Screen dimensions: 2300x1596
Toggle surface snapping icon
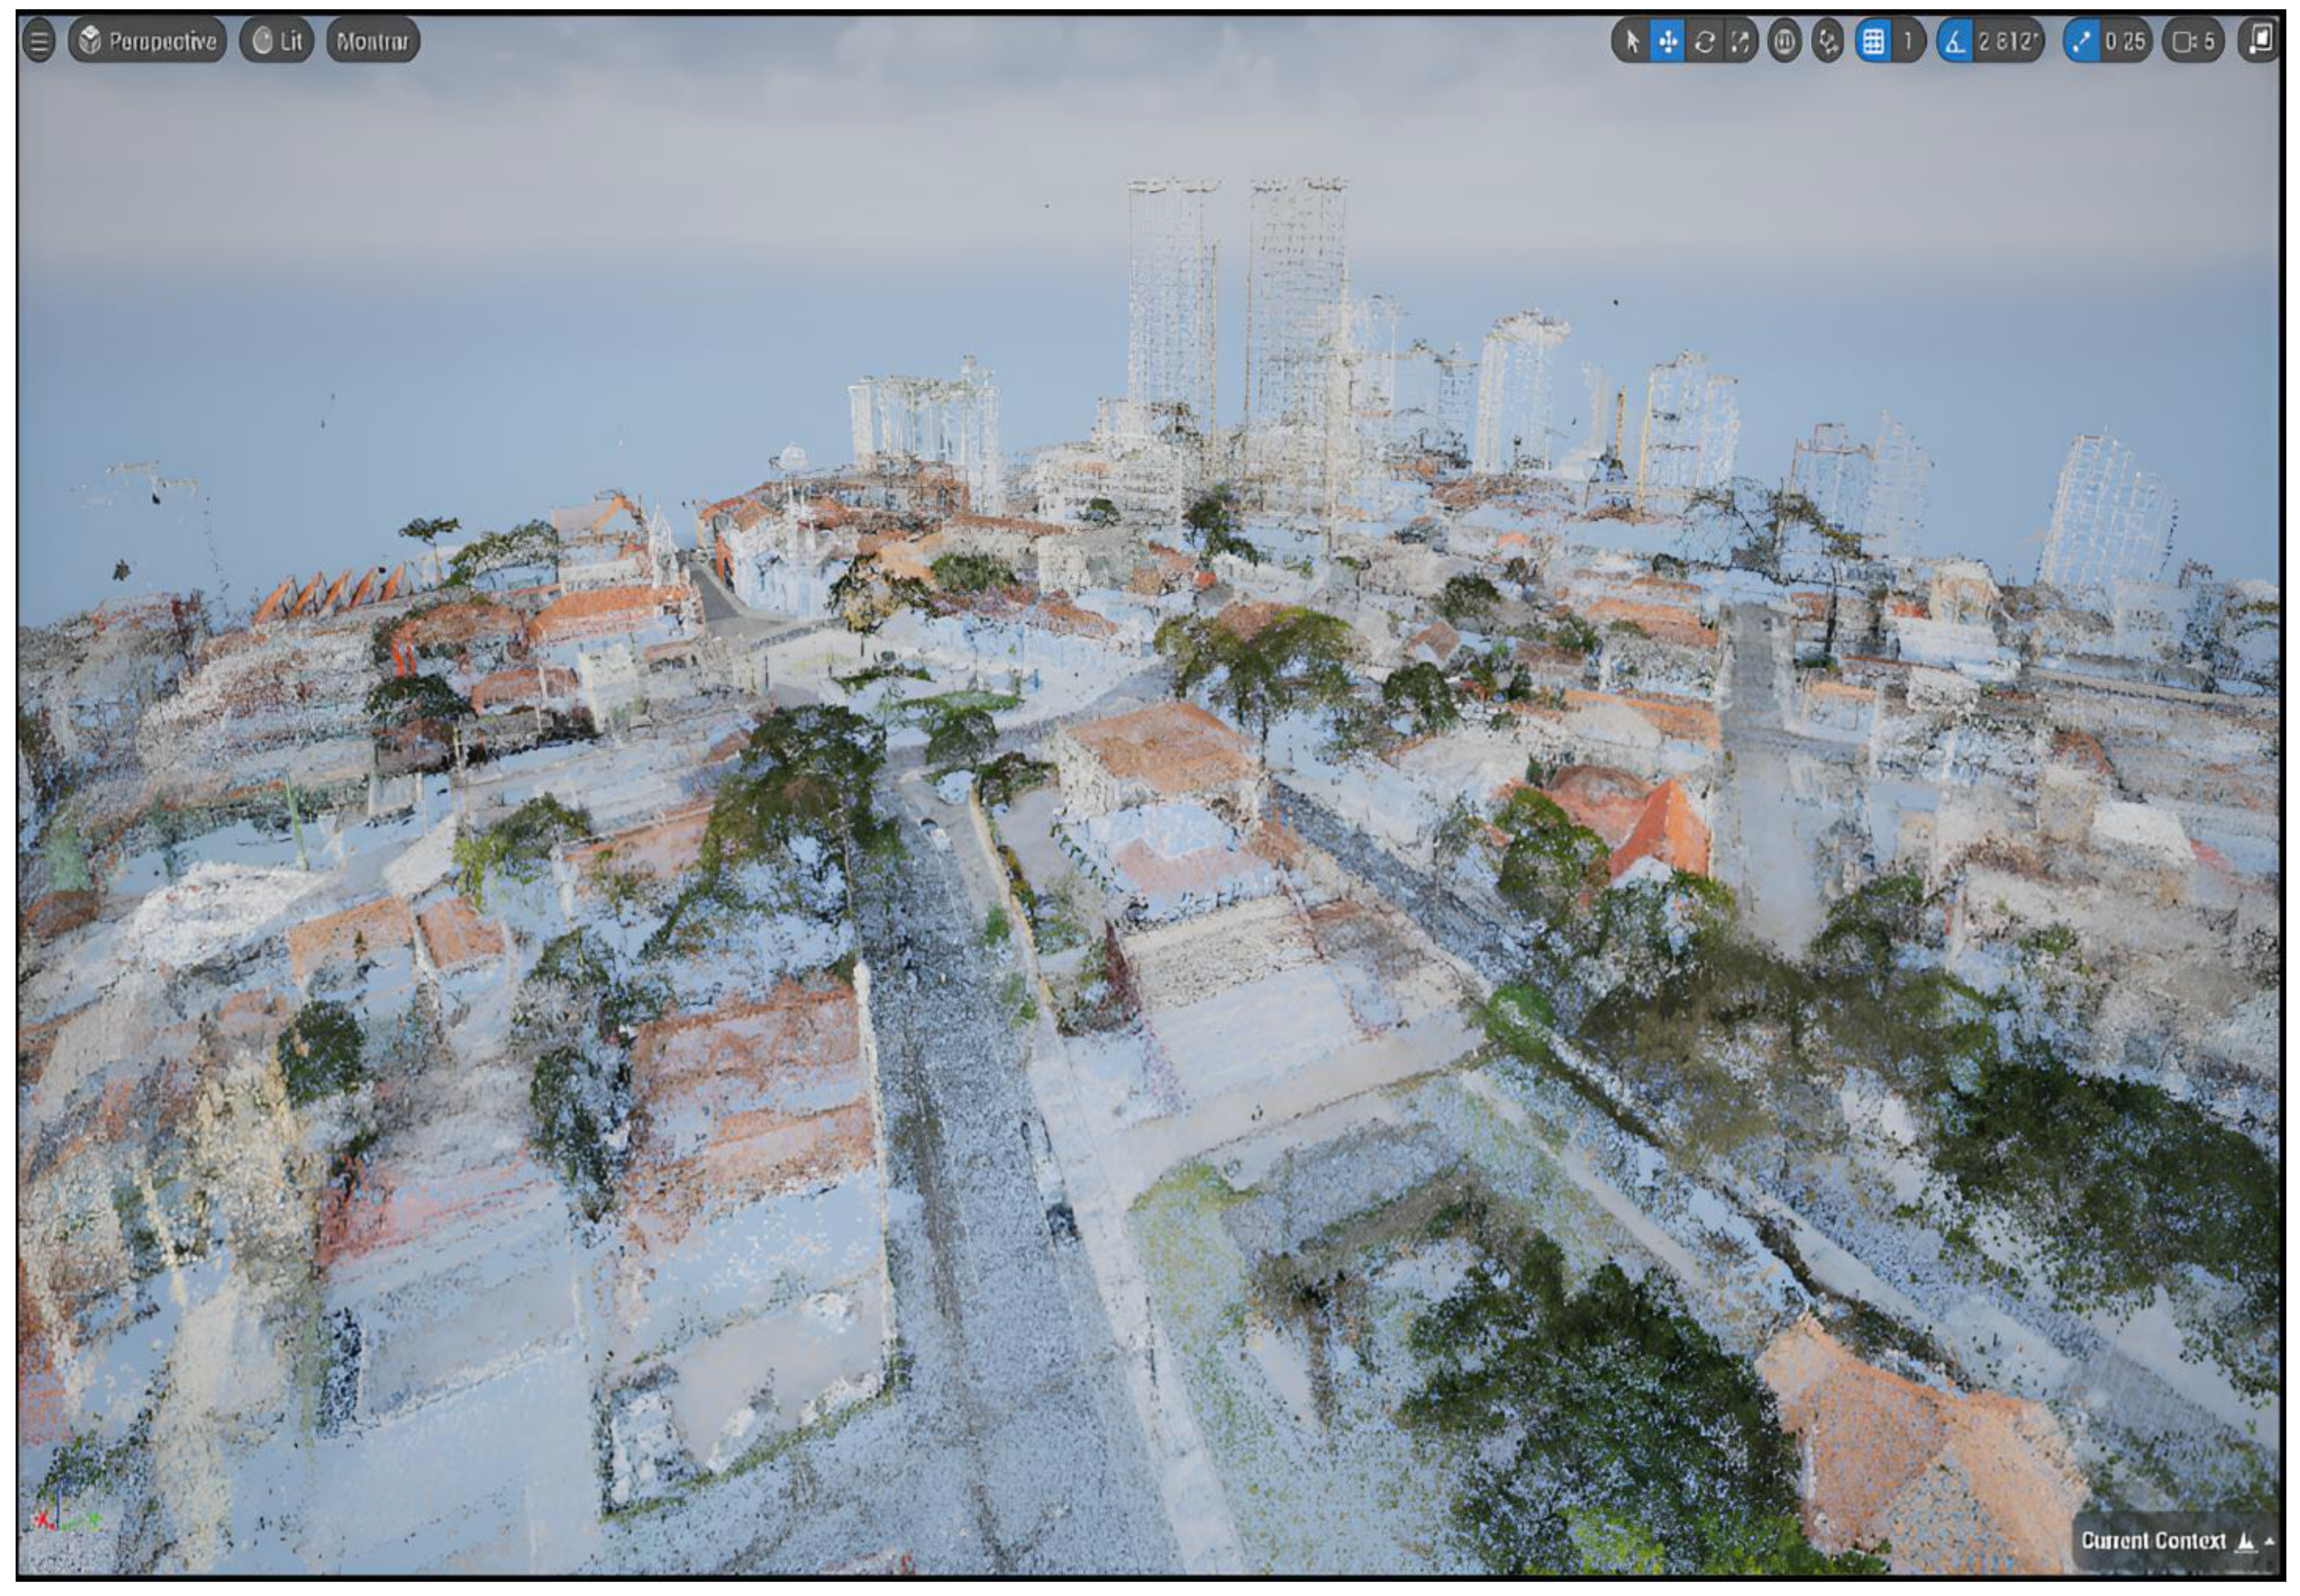(1828, 41)
